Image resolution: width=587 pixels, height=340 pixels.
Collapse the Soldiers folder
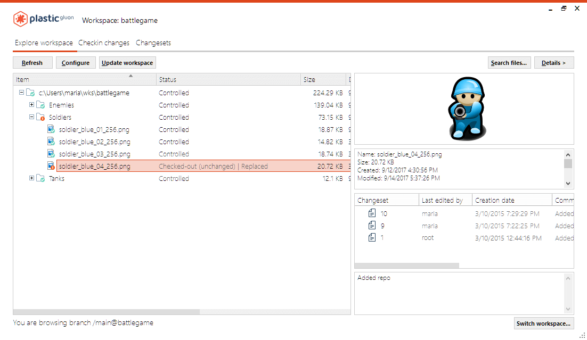(x=32, y=117)
